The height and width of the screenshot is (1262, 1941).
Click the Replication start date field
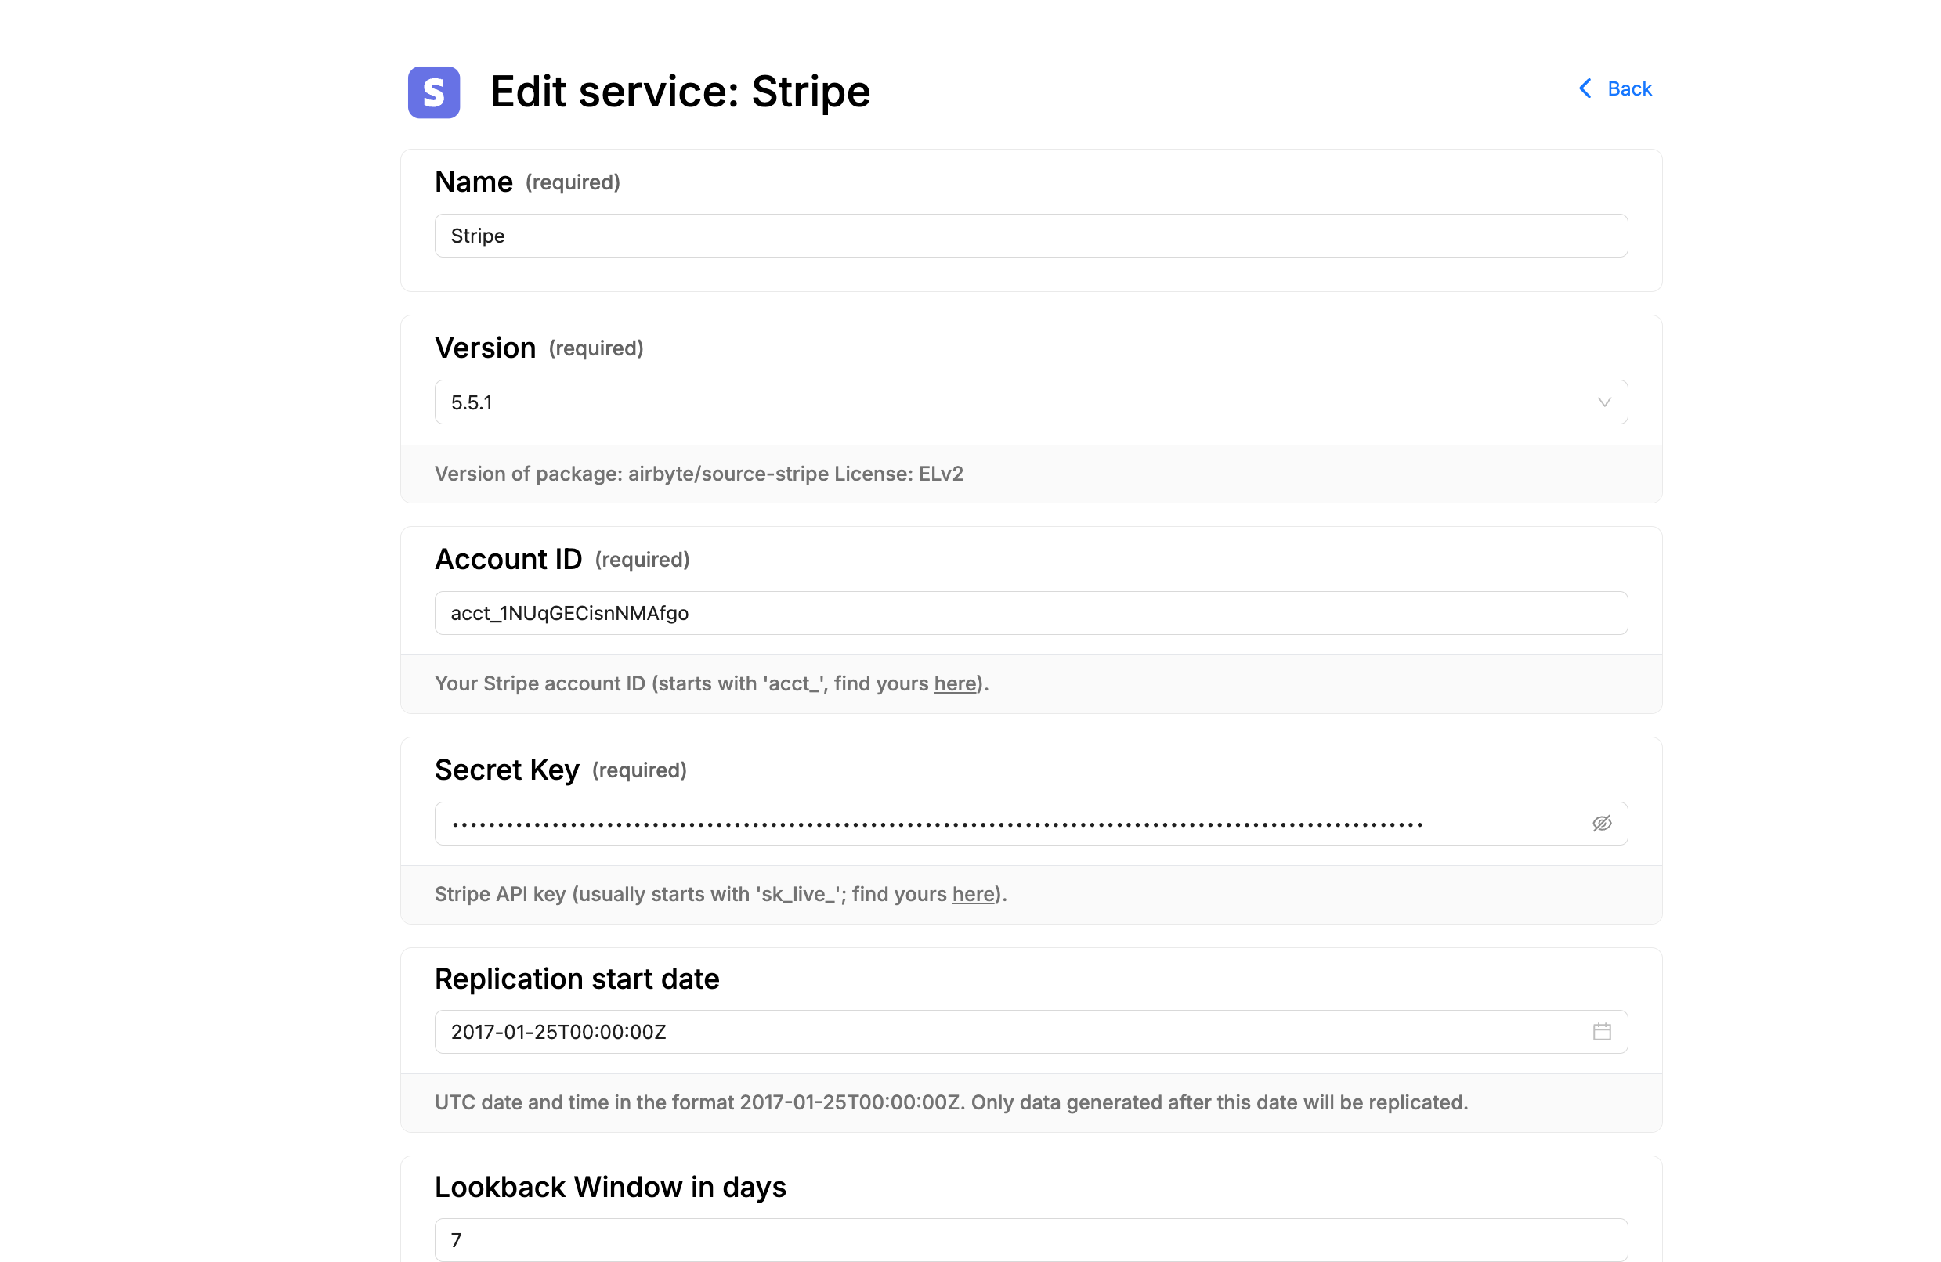pyautogui.click(x=1031, y=1032)
